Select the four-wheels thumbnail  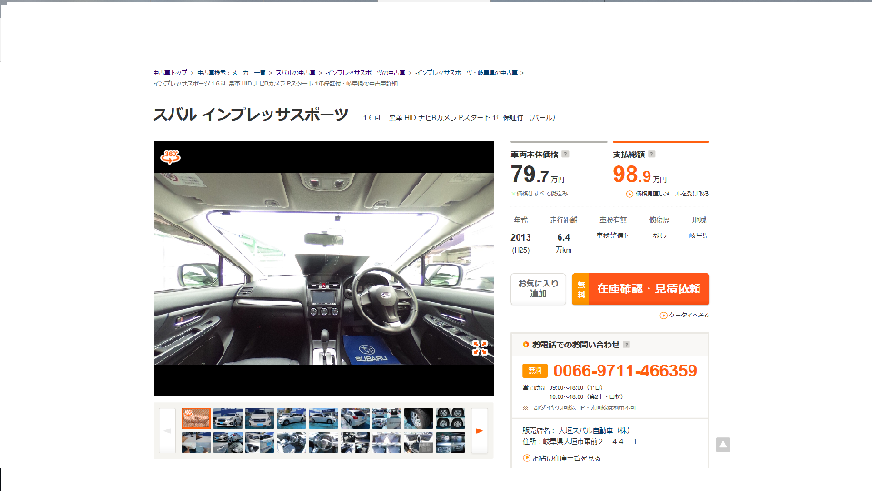[451, 418]
